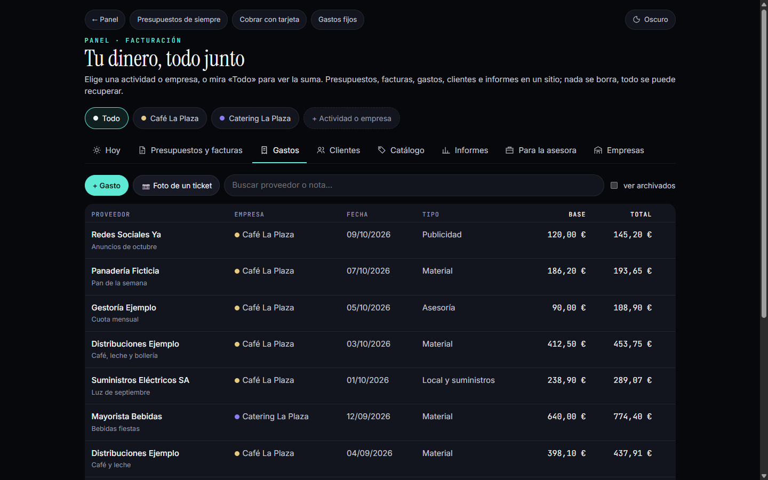The image size is (768, 480).
Task: Click the camera icon in Foto de un ticket
Action: pyautogui.click(x=146, y=186)
